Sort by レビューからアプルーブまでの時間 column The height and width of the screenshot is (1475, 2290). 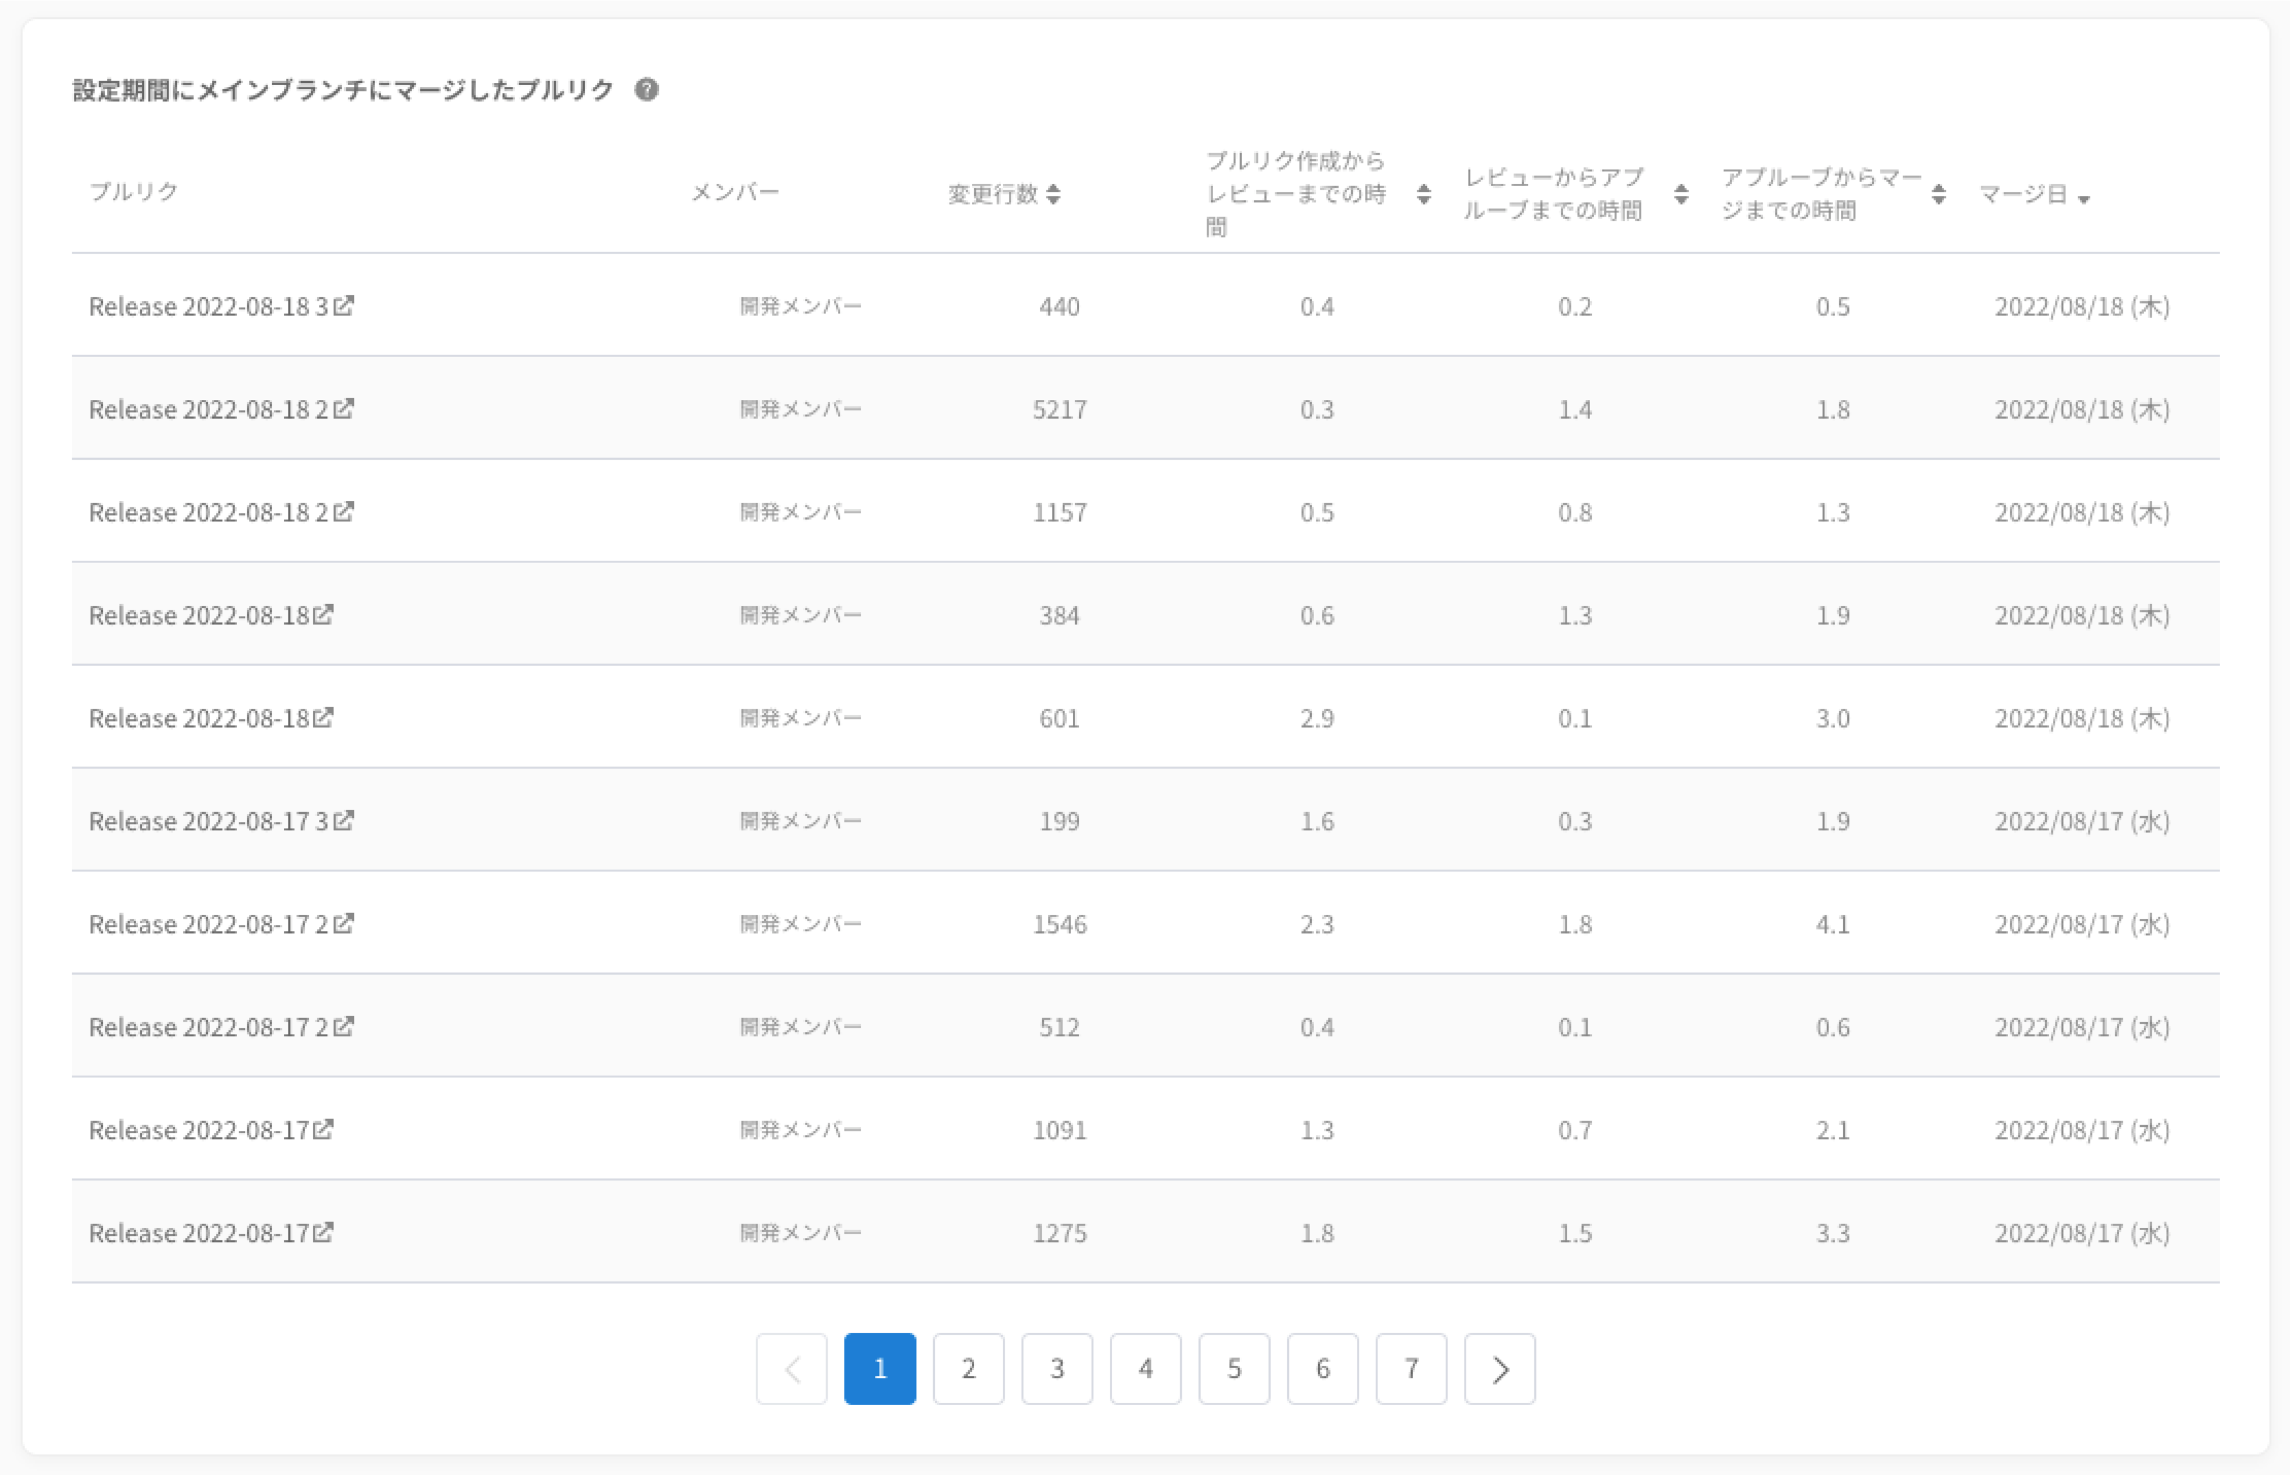(1680, 194)
